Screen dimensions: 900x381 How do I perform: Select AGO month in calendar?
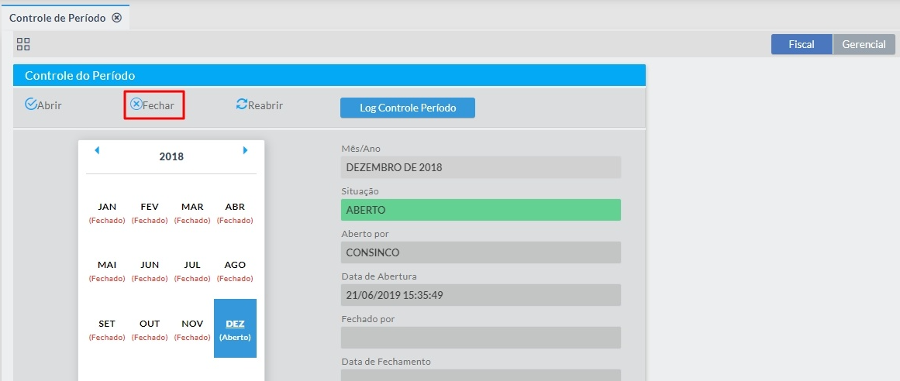pos(236,271)
